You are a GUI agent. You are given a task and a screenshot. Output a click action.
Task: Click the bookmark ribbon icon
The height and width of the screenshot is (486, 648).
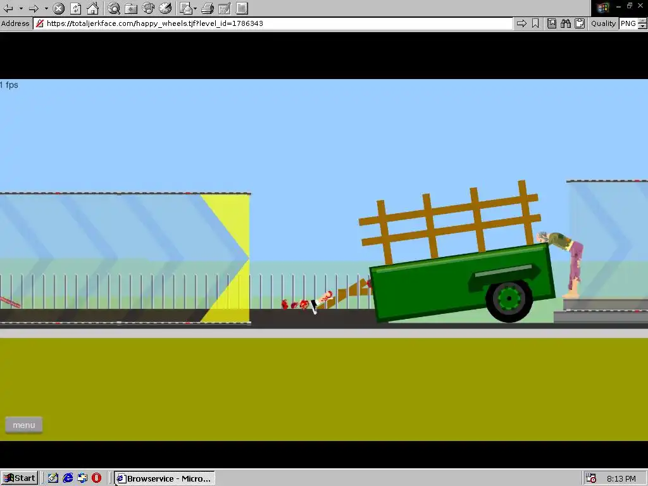pos(535,23)
